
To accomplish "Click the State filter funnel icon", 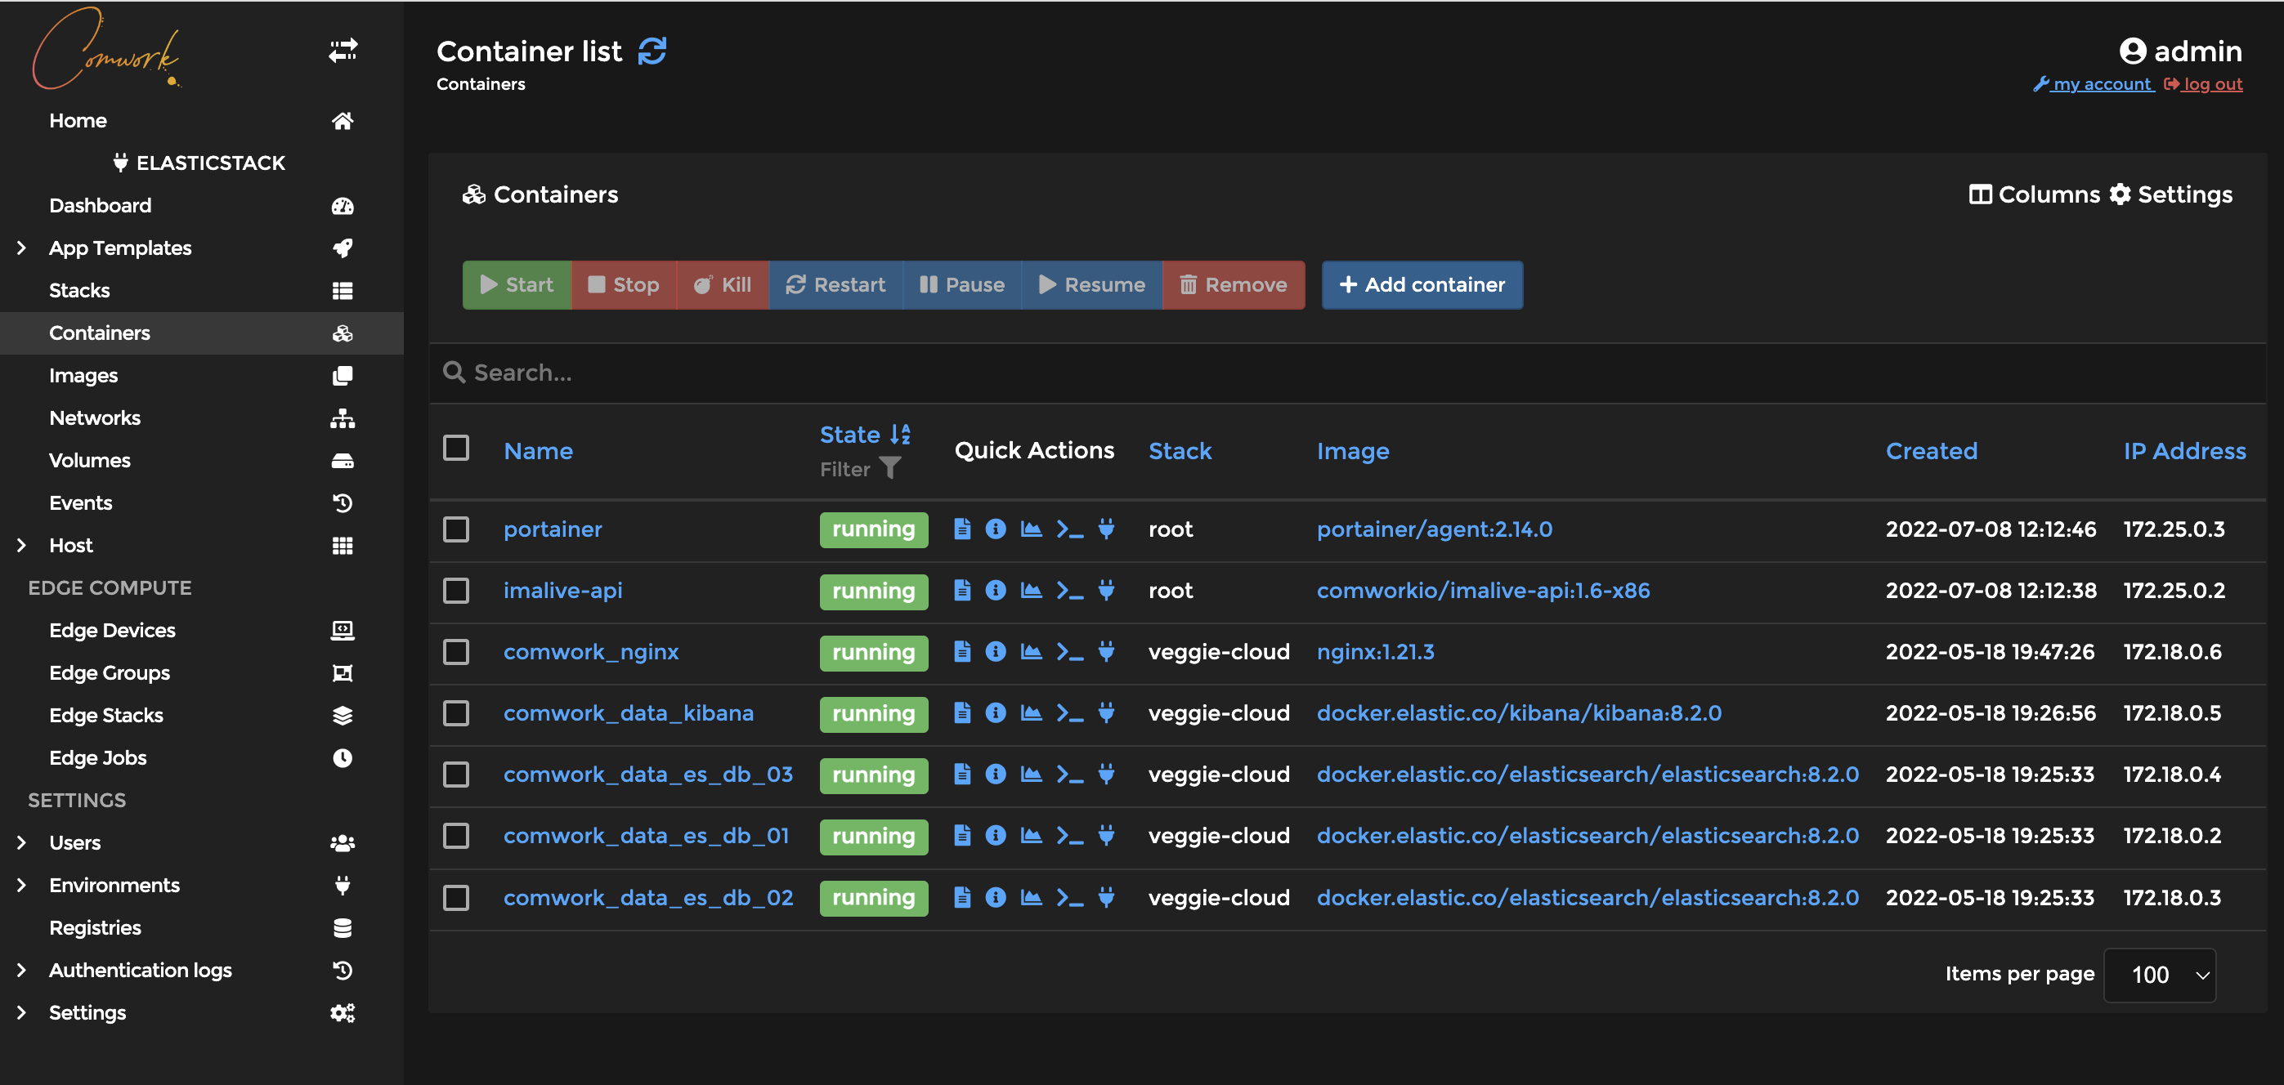I will pyautogui.click(x=890, y=468).
